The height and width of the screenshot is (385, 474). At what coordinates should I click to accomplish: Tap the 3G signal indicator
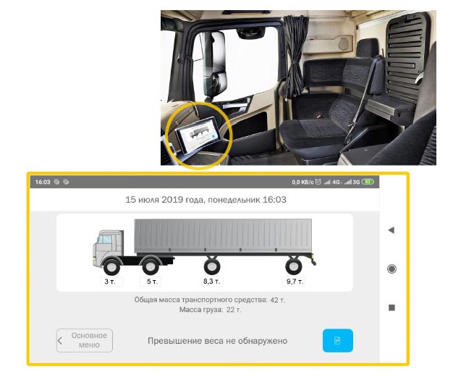[x=352, y=182]
